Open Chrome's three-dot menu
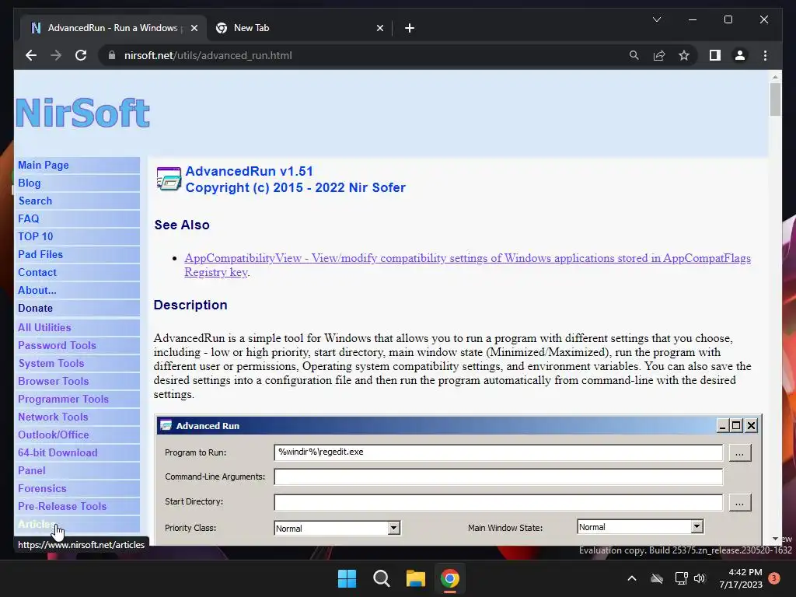 tap(765, 55)
